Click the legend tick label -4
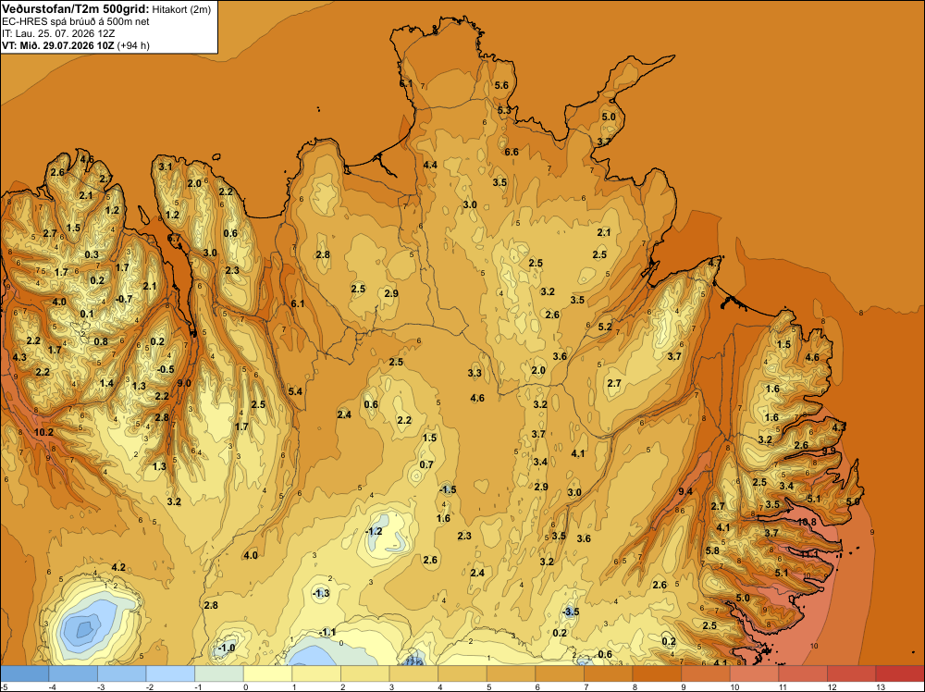This screenshot has width=925, height=692. click(52, 686)
